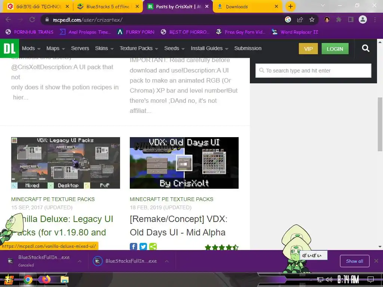The height and width of the screenshot is (287, 383).
Task: Tweet the Old Days UI post
Action: [x=143, y=247]
